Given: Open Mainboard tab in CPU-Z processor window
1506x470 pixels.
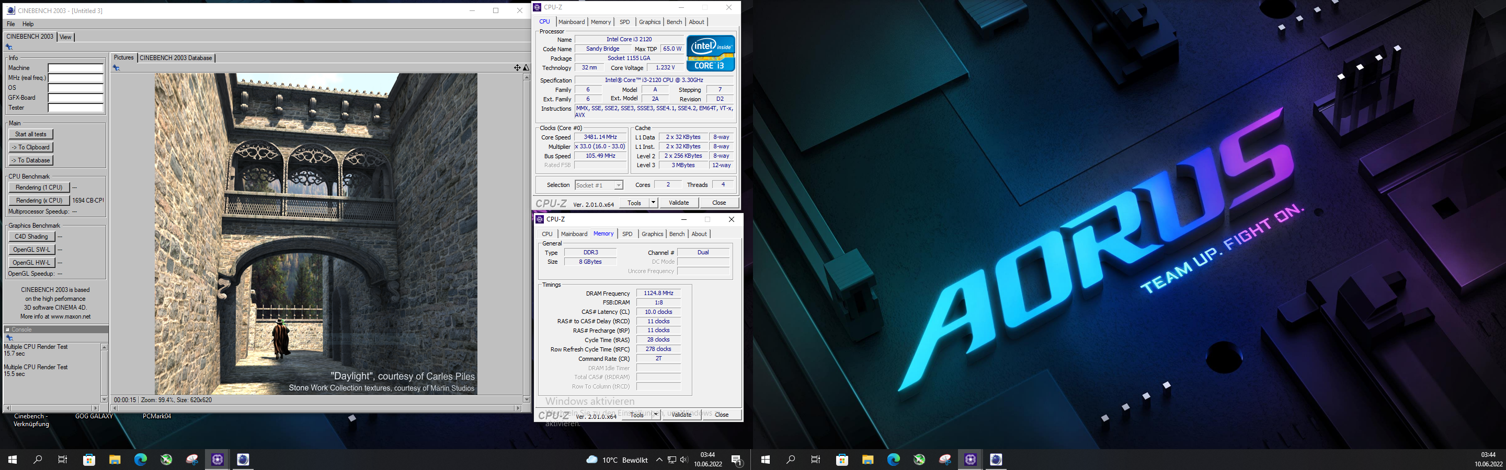Looking at the screenshot, I should click(x=571, y=22).
